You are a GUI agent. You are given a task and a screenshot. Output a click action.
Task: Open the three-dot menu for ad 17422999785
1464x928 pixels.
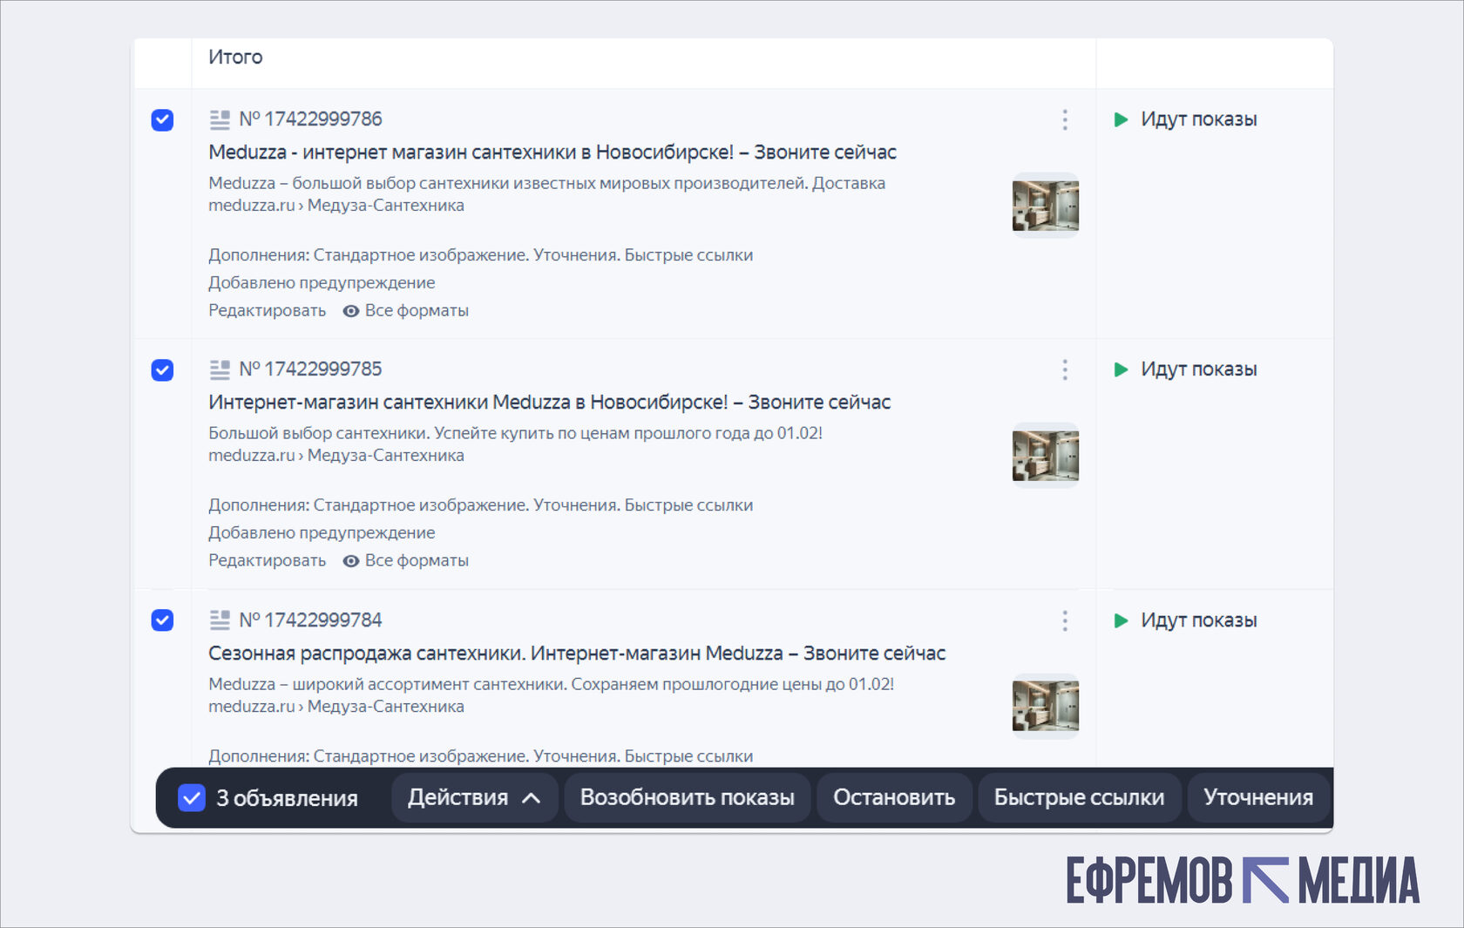[x=1065, y=370]
